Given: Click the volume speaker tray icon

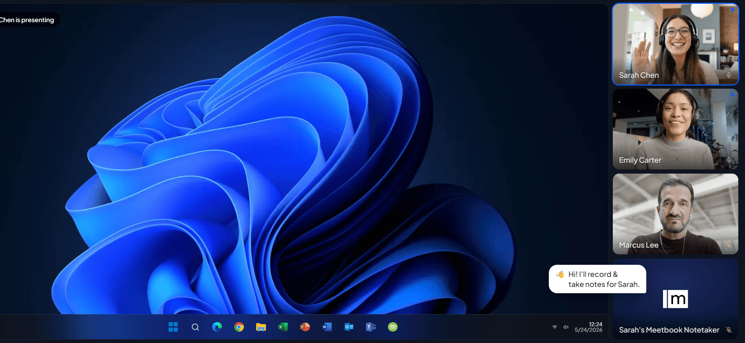Looking at the screenshot, I should pyautogui.click(x=566, y=327).
